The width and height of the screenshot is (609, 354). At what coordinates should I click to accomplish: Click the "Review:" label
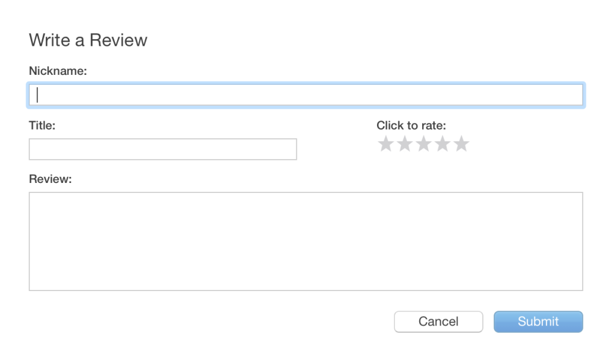[50, 179]
